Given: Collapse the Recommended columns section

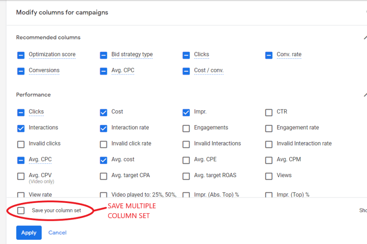Looking at the screenshot, I should pos(365,38).
